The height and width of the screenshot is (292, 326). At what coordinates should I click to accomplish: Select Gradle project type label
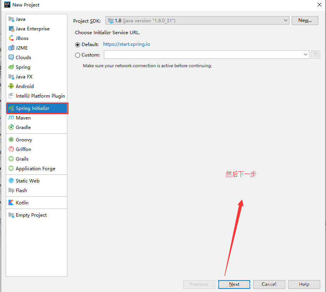pos(23,127)
